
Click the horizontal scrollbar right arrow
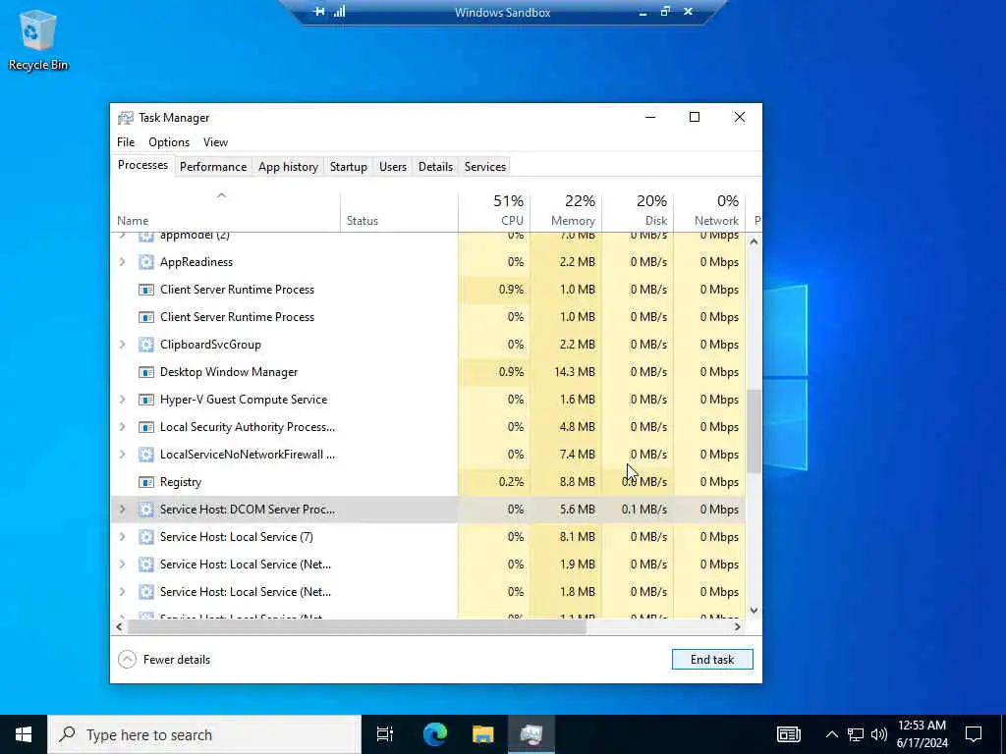pos(737,627)
